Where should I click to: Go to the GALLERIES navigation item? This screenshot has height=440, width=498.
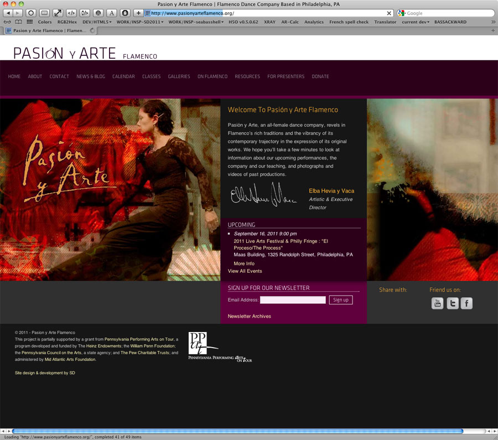[179, 76]
